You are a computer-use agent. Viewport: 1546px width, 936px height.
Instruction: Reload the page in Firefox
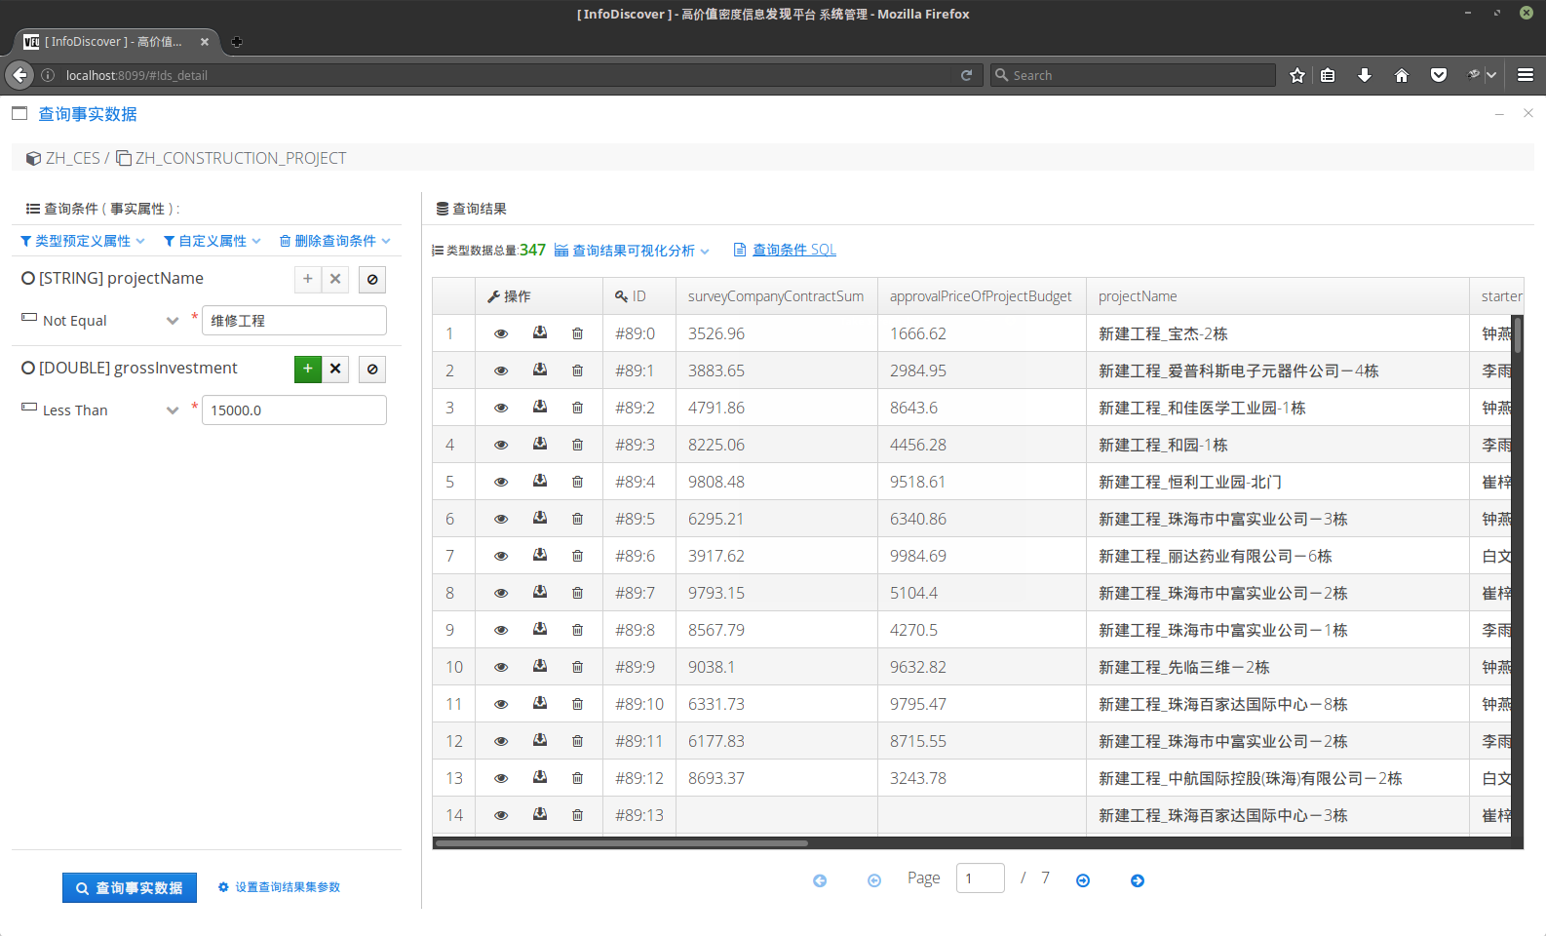(x=966, y=75)
